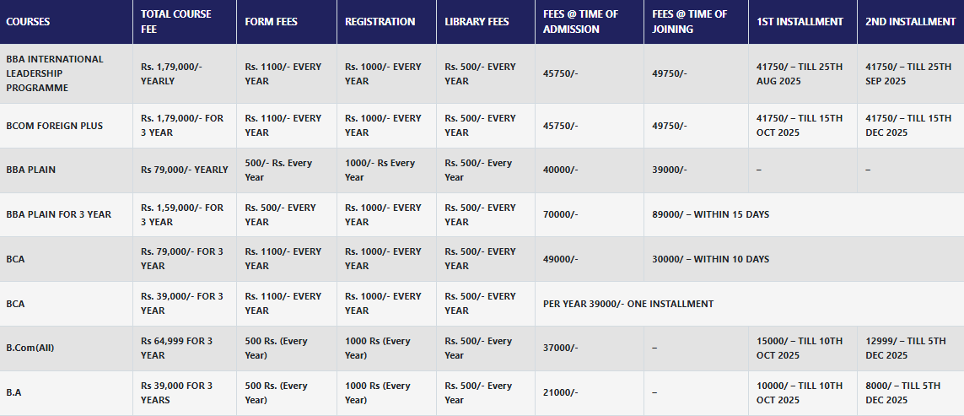The height and width of the screenshot is (416, 964).
Task: Click the Rs 64,999 FOR 3 YEAR cell
Action: pos(185,348)
